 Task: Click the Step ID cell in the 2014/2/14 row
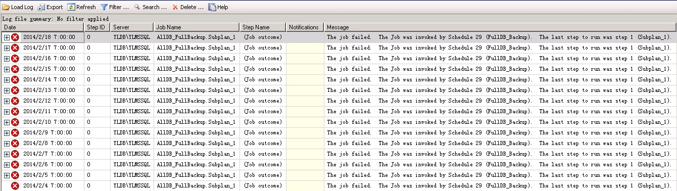coord(97,80)
